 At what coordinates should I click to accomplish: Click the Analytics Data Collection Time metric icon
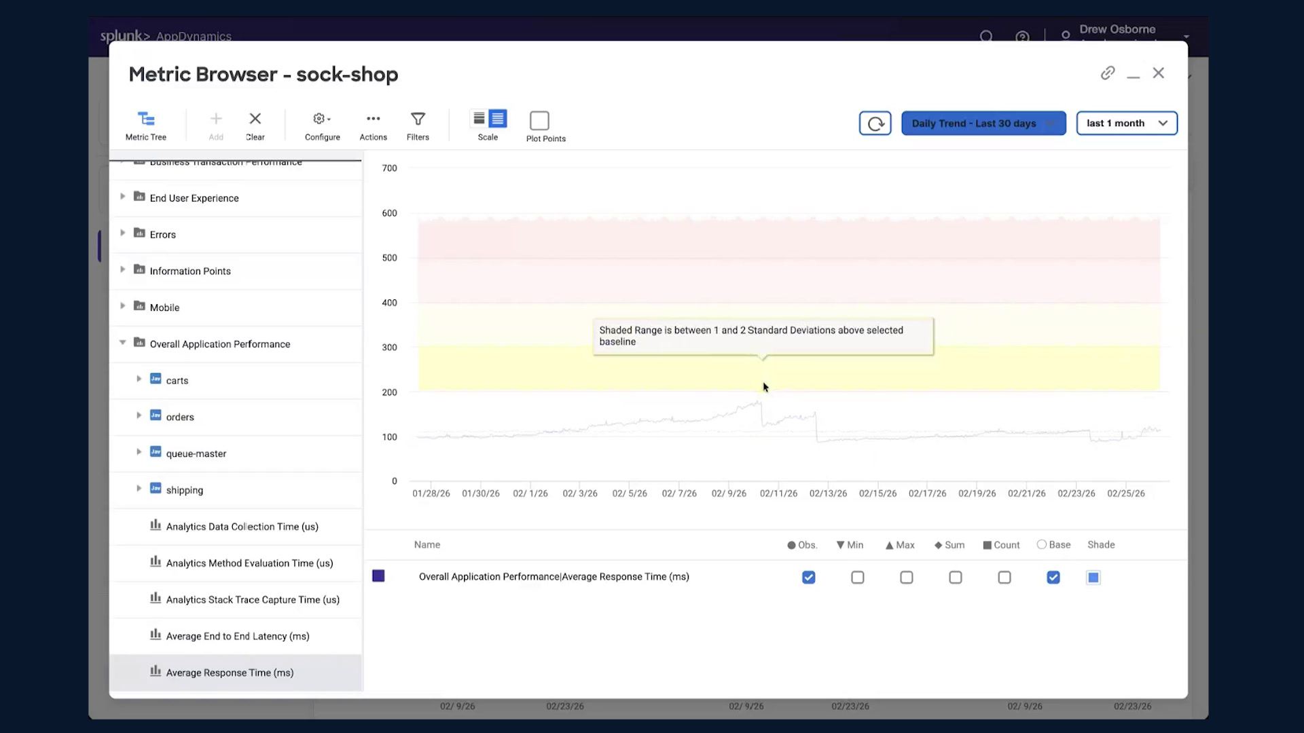pyautogui.click(x=156, y=525)
